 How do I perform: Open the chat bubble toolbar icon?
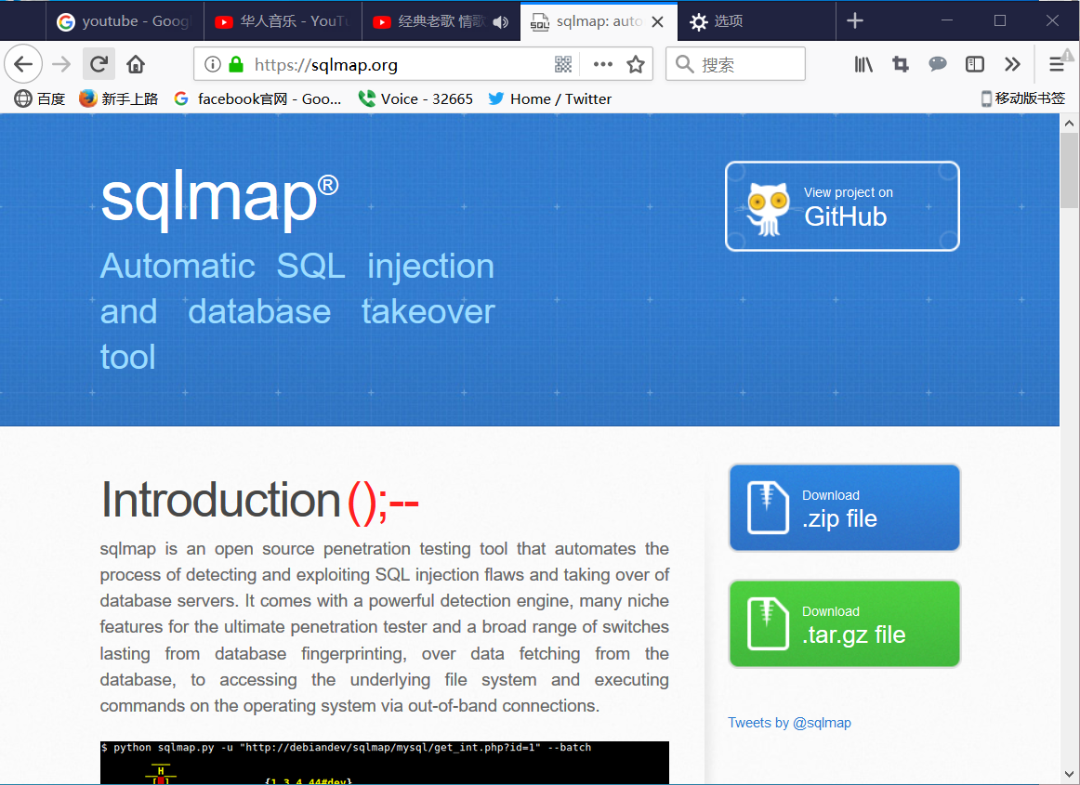point(938,65)
